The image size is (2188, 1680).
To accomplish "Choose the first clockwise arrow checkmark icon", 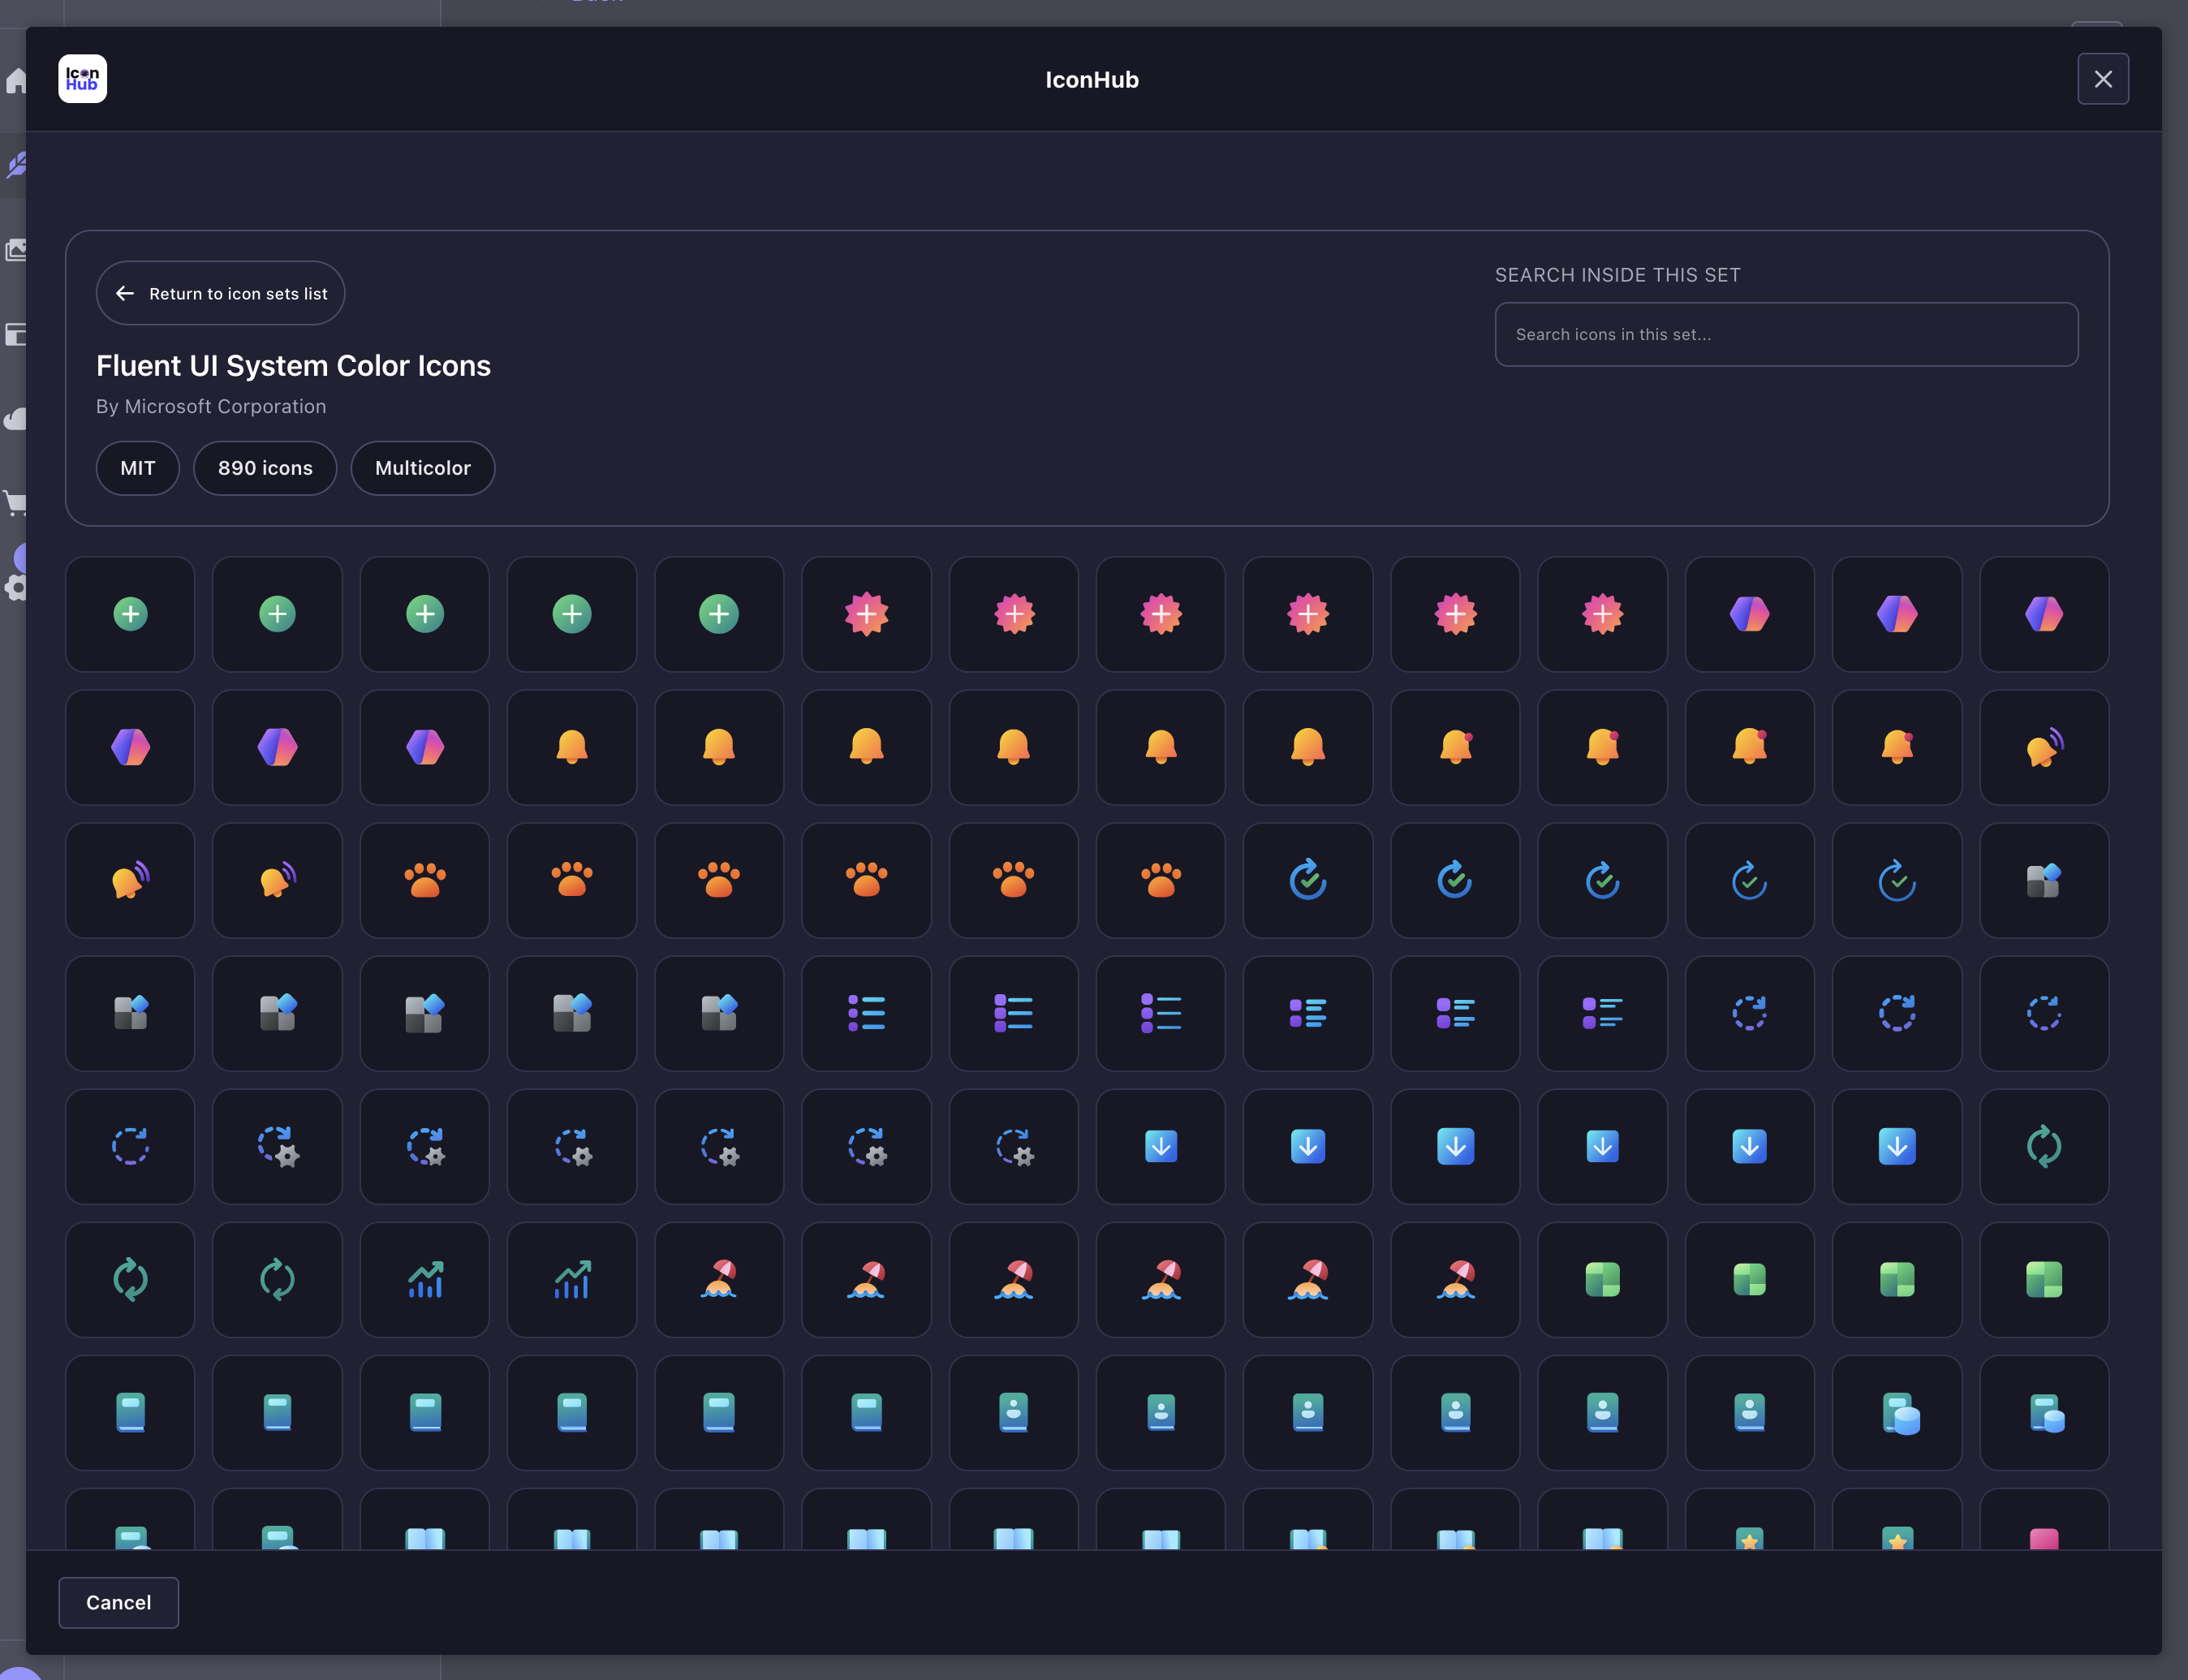I will [1308, 880].
